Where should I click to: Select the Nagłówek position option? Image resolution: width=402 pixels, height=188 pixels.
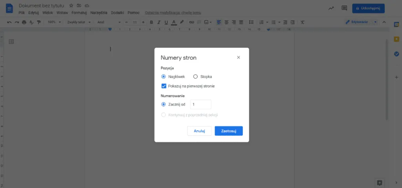pos(164,77)
